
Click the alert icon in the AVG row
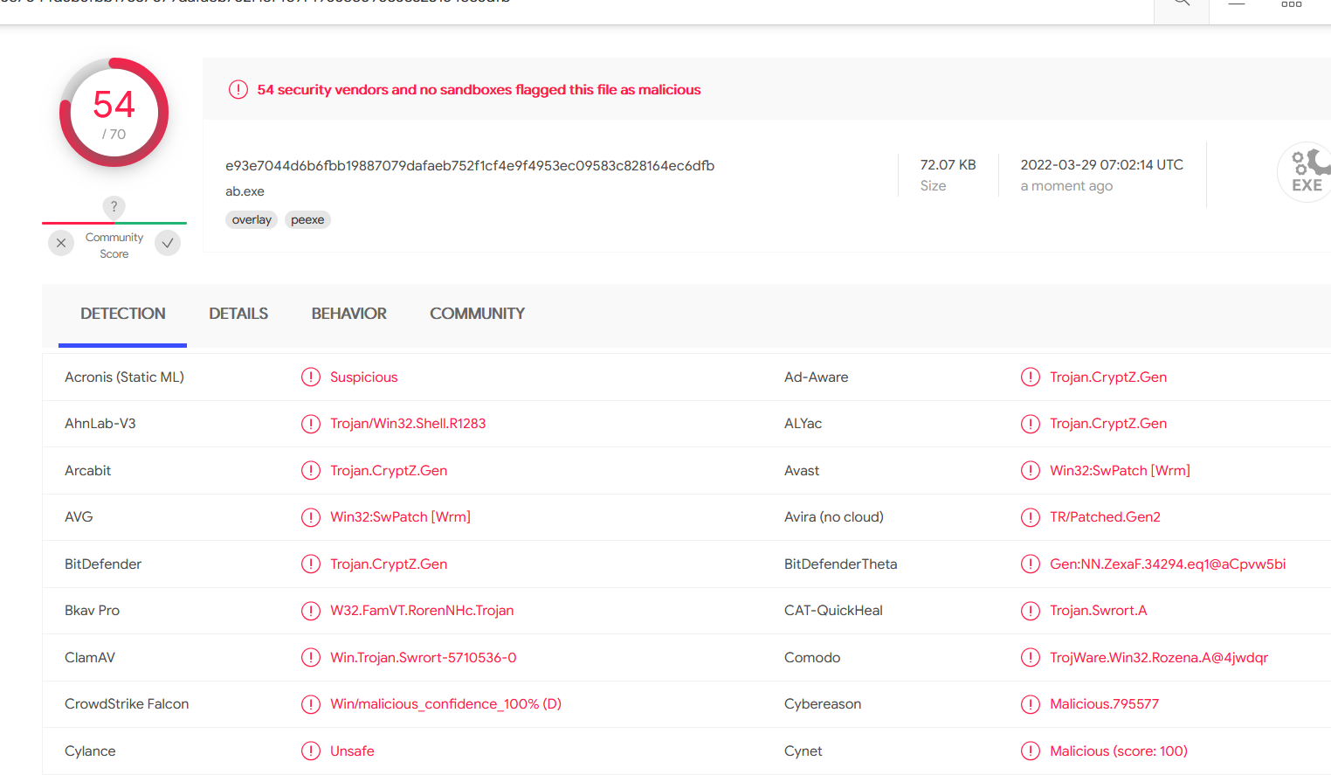(x=311, y=517)
